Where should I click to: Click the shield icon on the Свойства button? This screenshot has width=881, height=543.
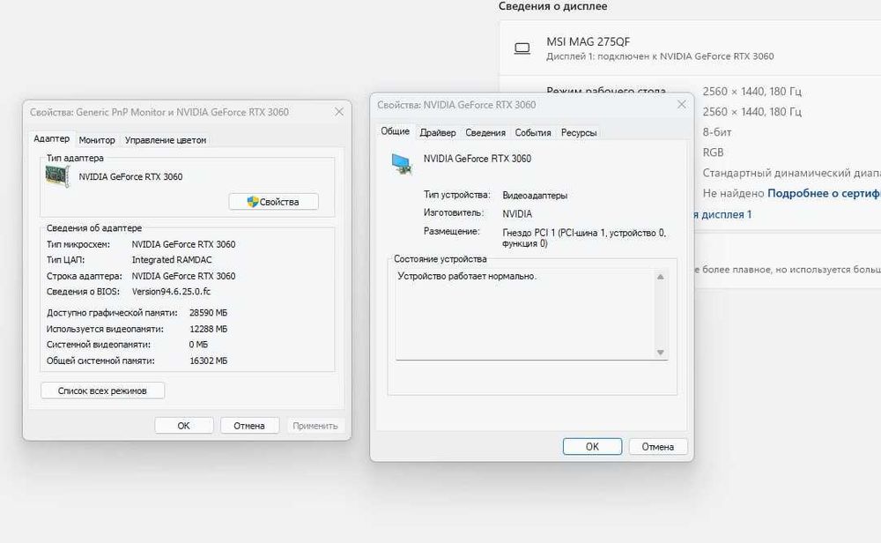[253, 201]
